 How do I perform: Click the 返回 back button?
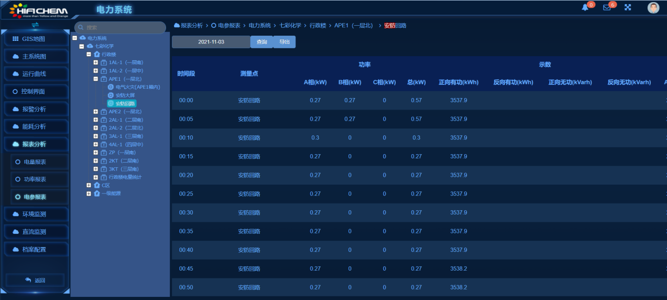coord(35,280)
